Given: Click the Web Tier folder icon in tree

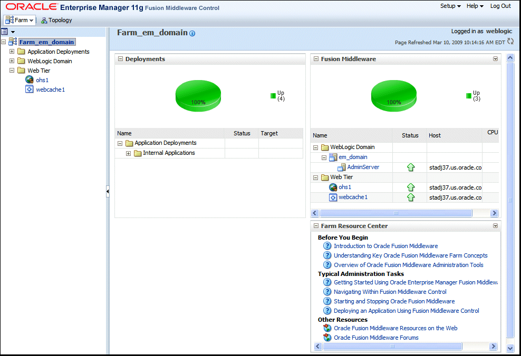Looking at the screenshot, I should pyautogui.click(x=21, y=71).
